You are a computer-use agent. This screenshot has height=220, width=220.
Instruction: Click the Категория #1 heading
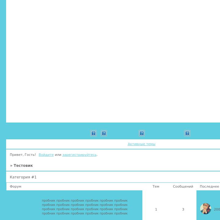pos(23,177)
